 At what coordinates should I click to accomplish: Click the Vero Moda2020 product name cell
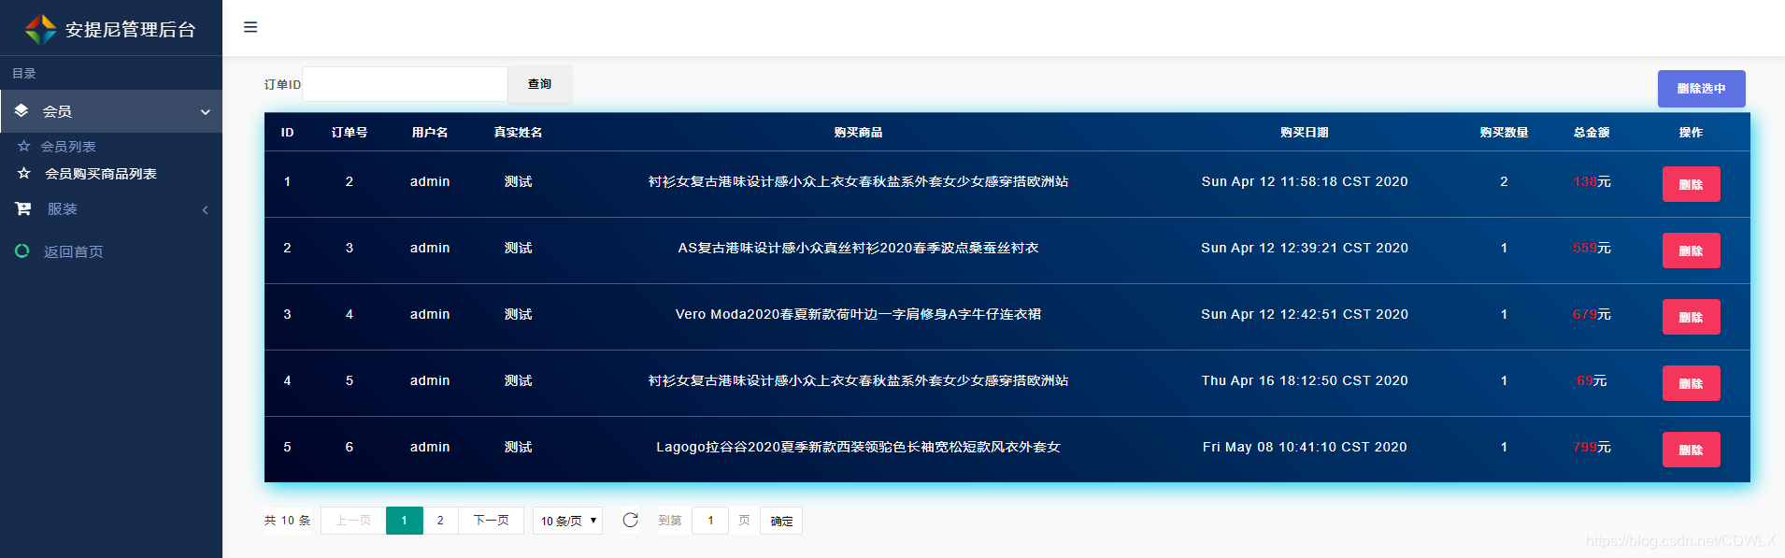(858, 314)
